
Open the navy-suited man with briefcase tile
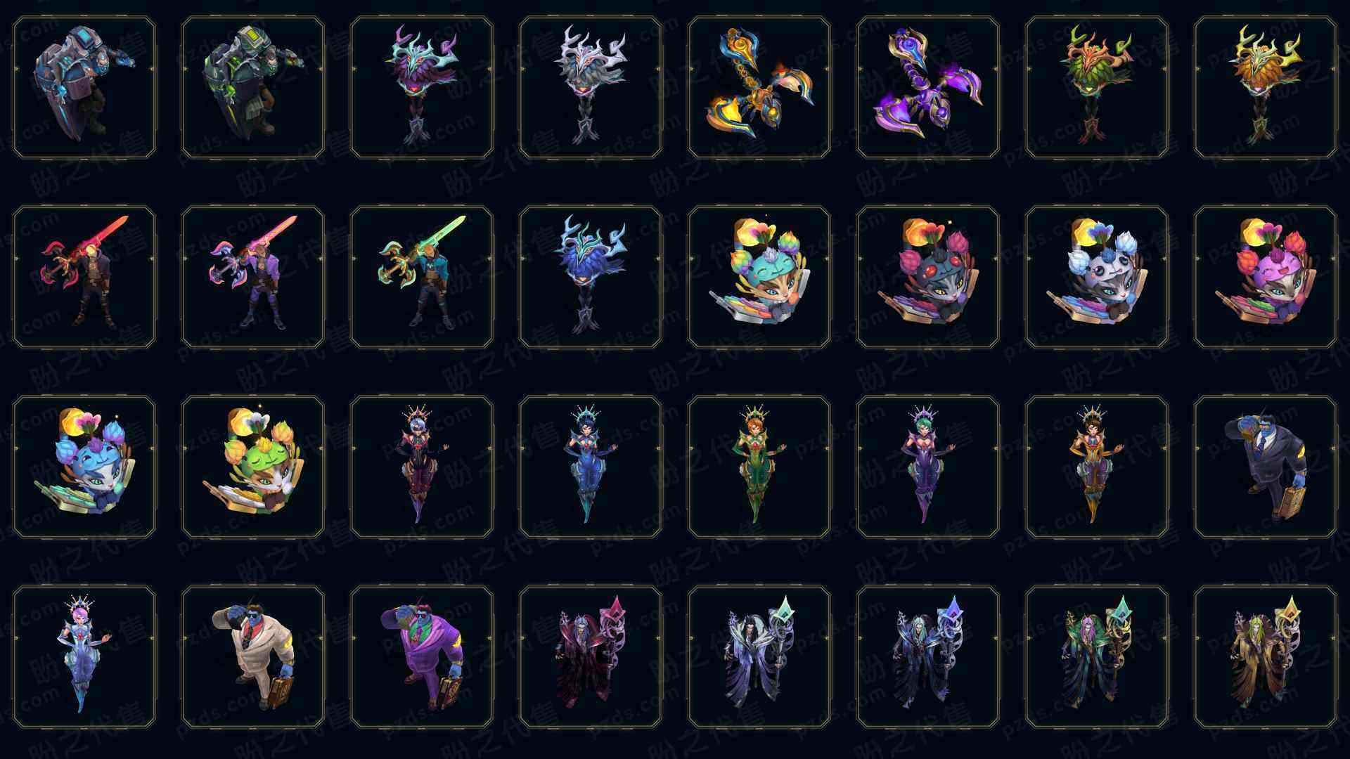tap(1266, 467)
